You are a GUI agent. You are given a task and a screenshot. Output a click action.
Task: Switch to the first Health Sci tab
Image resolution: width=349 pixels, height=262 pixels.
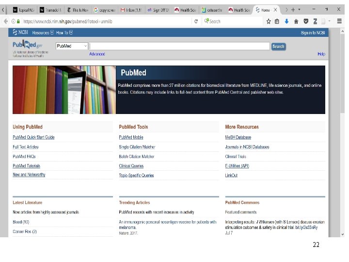click(x=185, y=10)
